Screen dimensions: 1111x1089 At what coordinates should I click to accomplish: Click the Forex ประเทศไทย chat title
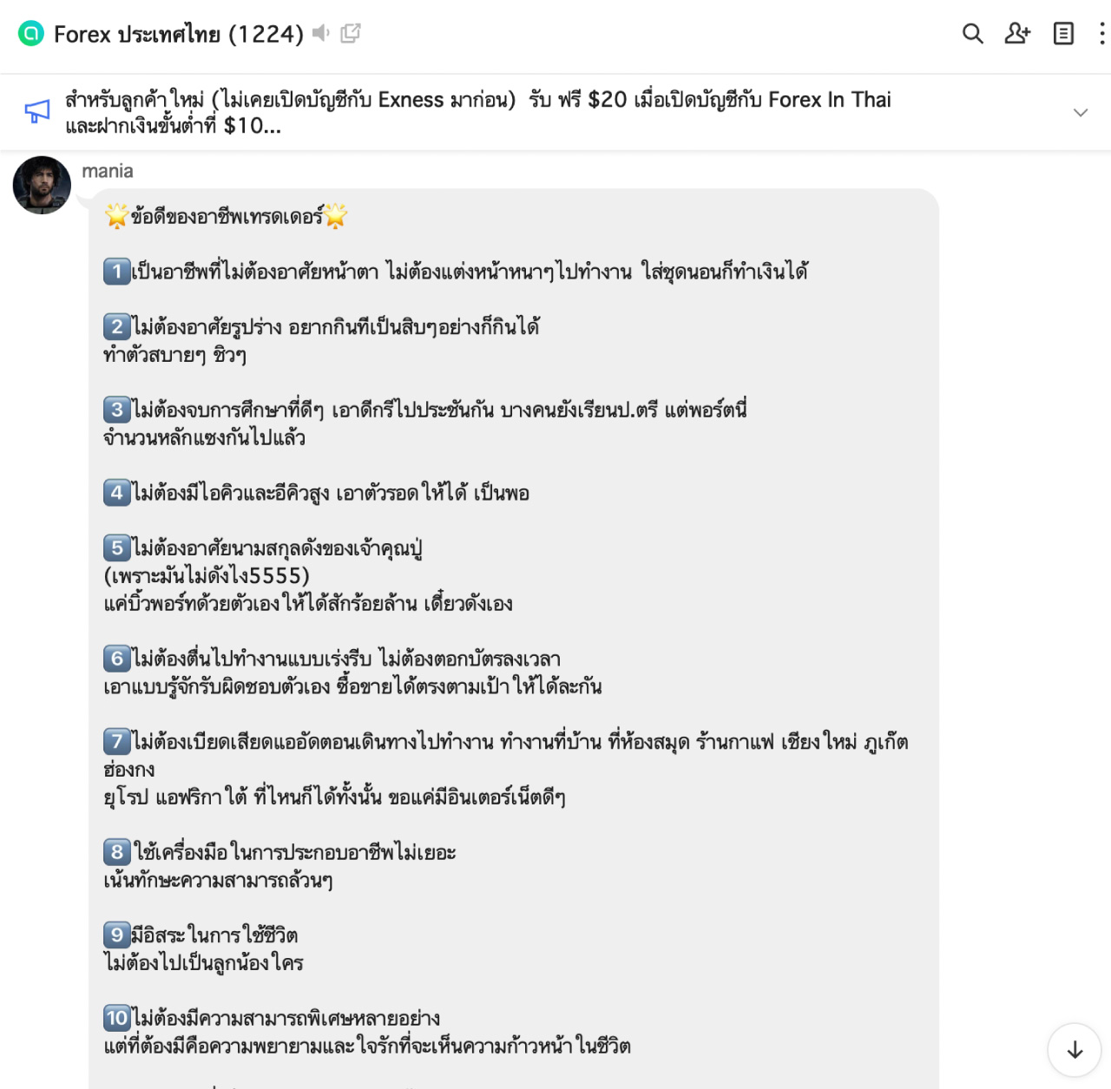[179, 34]
